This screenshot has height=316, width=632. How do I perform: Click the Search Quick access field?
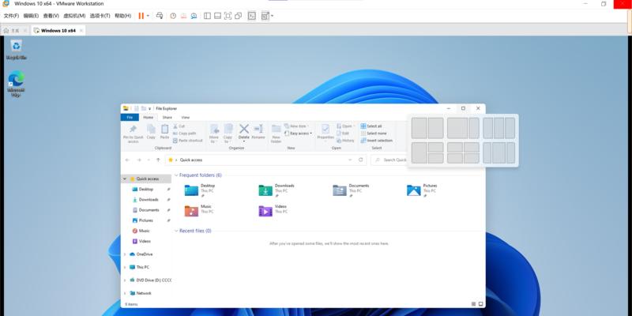tap(390, 160)
